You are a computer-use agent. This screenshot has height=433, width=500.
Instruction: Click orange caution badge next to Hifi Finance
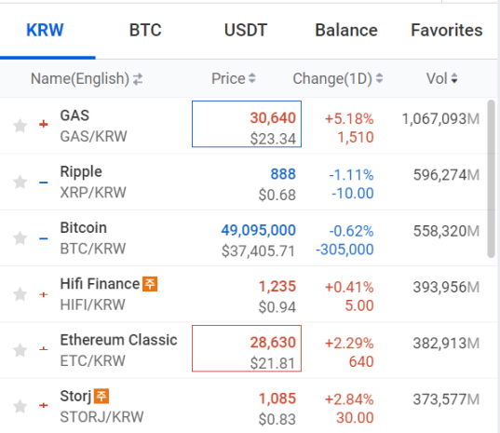click(150, 284)
